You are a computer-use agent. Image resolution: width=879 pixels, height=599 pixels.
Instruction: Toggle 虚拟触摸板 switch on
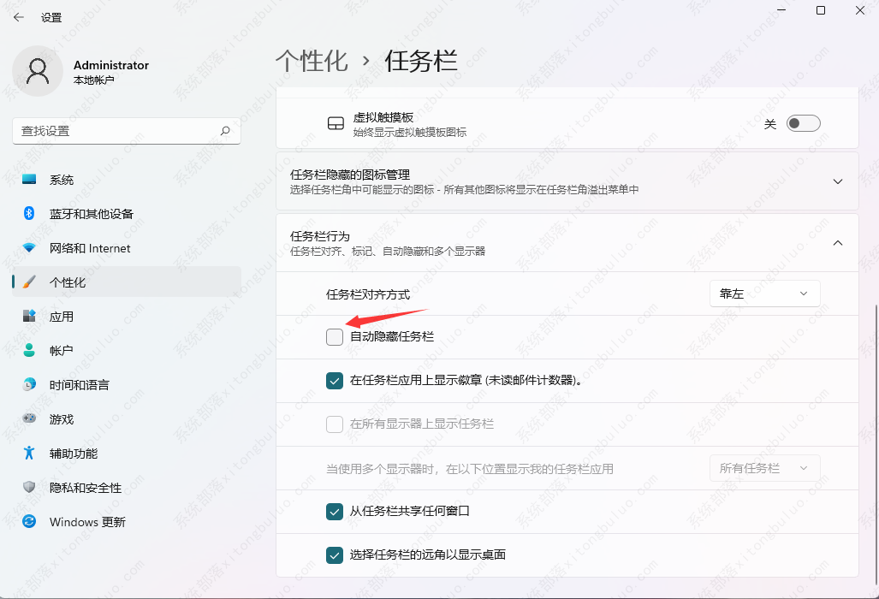tap(803, 124)
